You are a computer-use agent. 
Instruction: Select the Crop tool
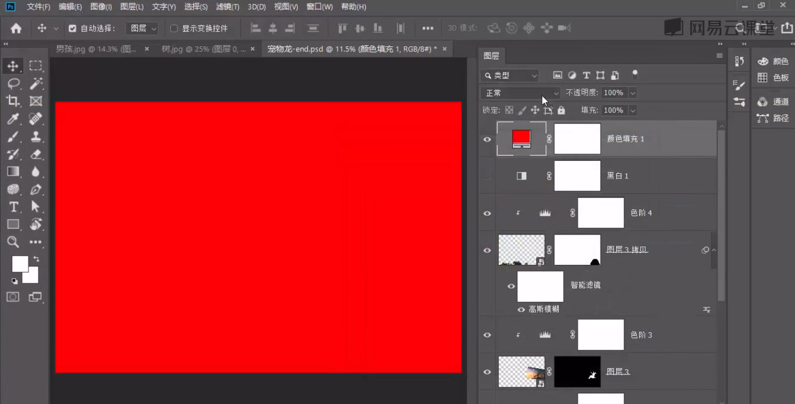tap(13, 101)
